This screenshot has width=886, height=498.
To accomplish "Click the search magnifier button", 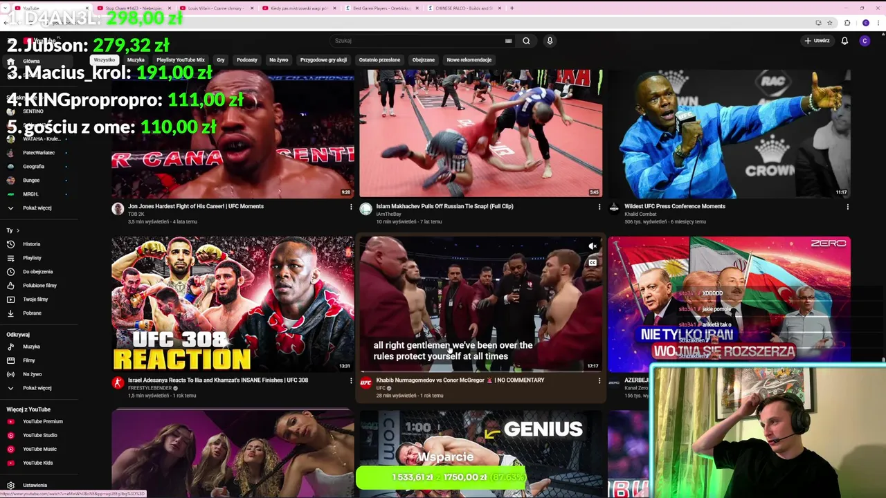I will coord(526,41).
